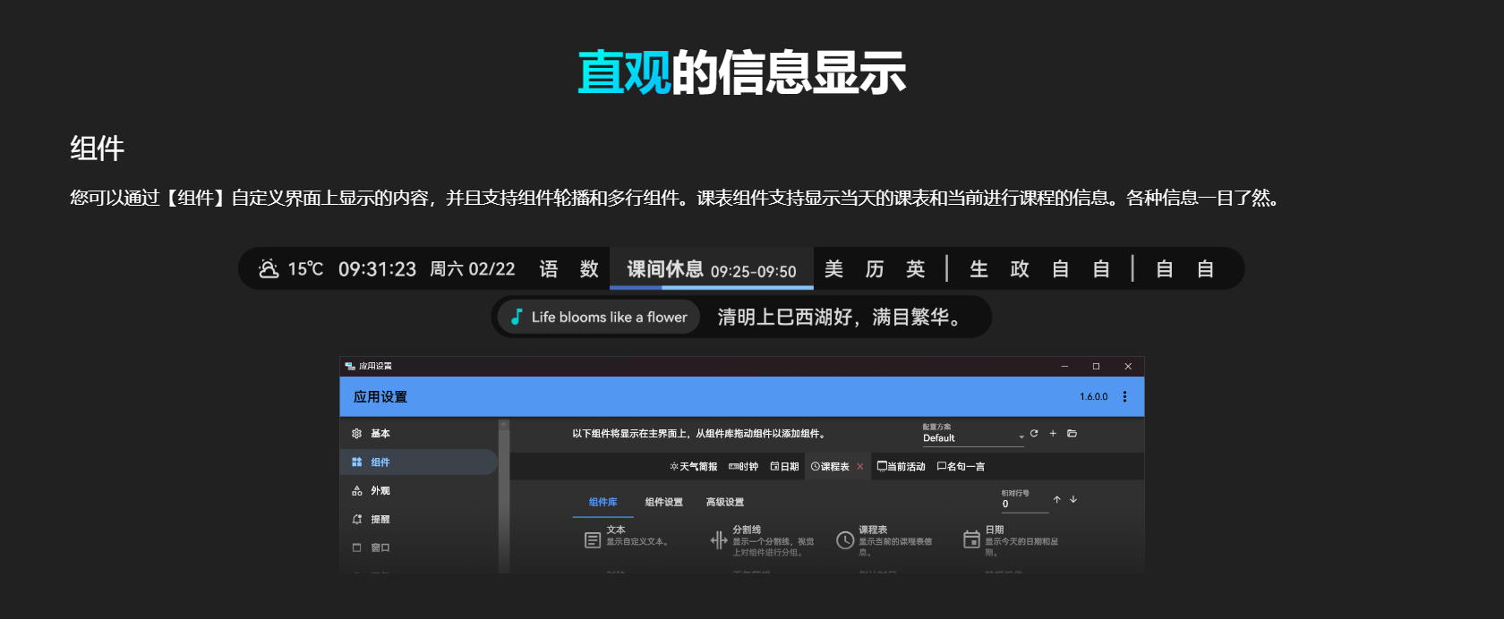Remove 课程表 with the red X

(x=860, y=467)
